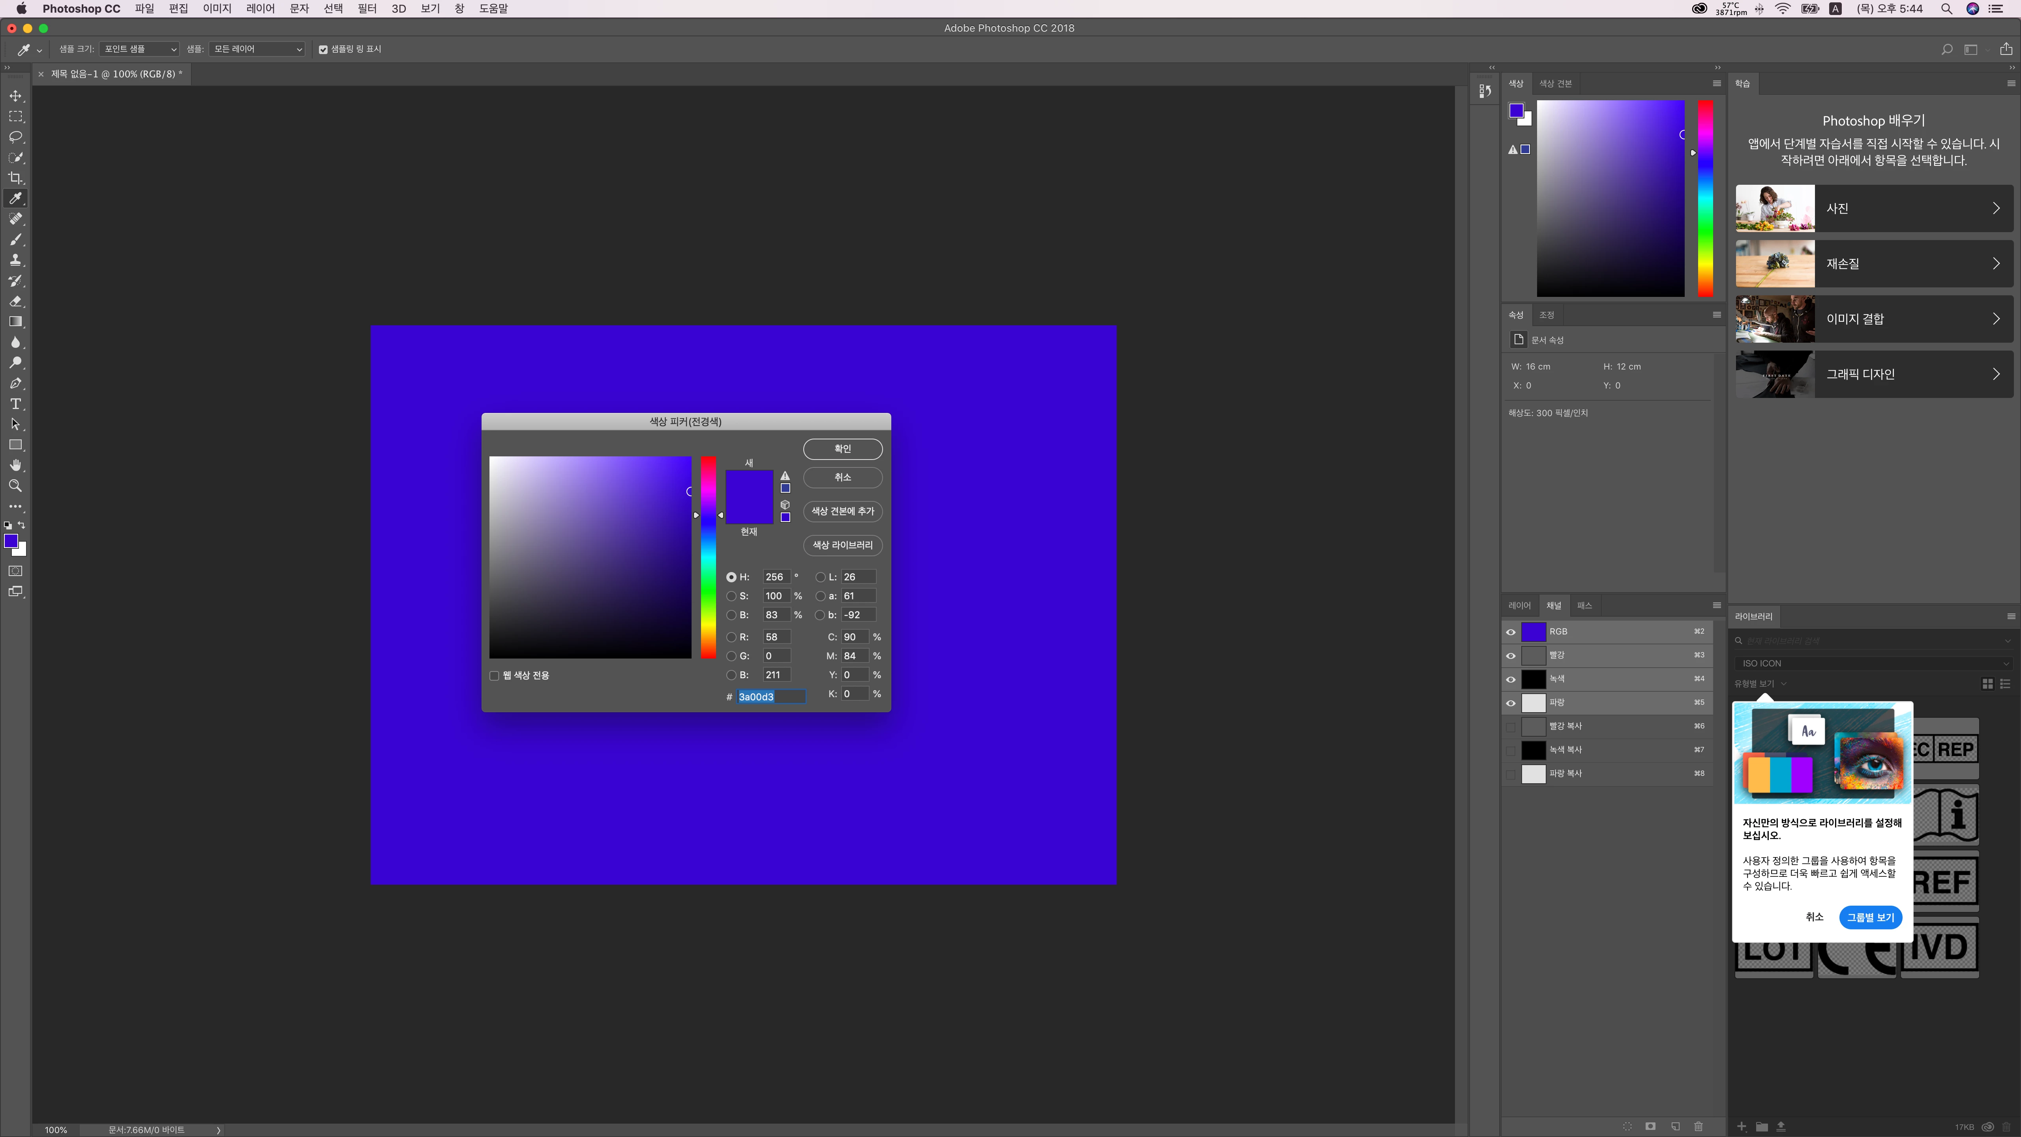Select the Hand tool
The image size is (2021, 1137).
15,465
